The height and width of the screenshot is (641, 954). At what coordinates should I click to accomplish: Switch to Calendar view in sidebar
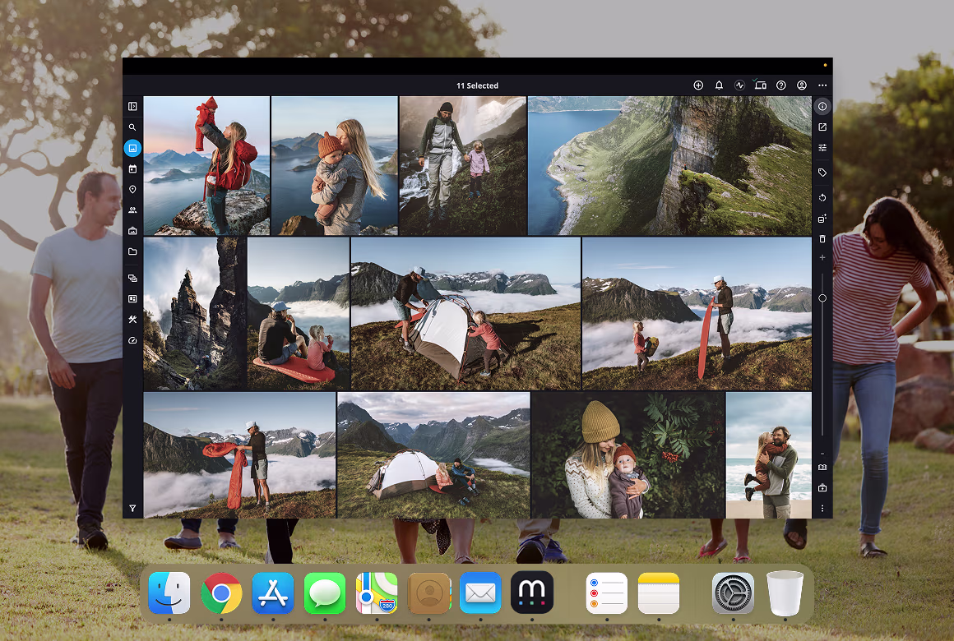pyautogui.click(x=132, y=169)
